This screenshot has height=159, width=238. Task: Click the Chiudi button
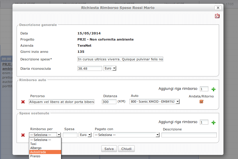click(126, 149)
